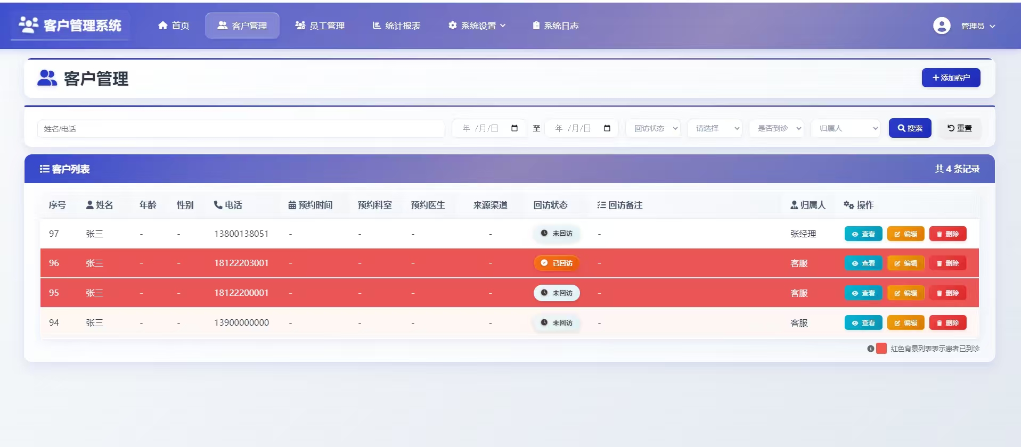
Task: Open the end date calendar picker icon
Action: pos(607,128)
